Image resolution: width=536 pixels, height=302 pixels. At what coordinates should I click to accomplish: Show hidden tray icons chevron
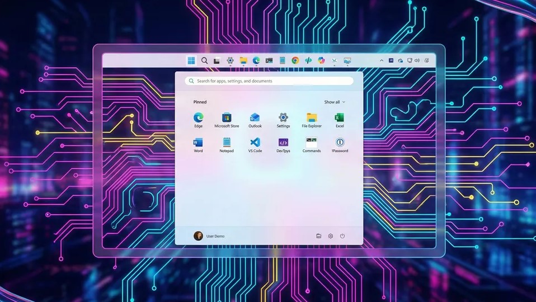click(x=382, y=60)
